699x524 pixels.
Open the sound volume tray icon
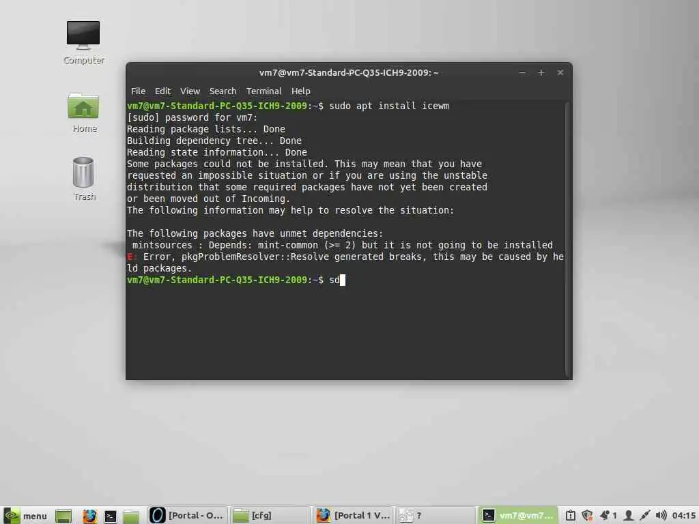coord(661,516)
